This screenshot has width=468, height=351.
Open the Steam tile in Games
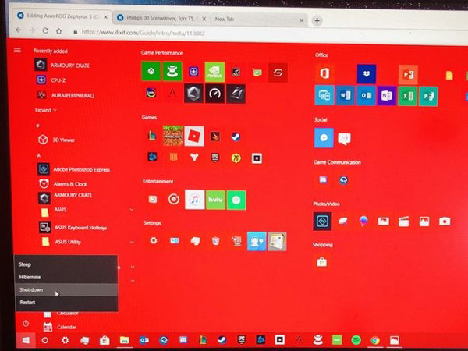click(236, 136)
